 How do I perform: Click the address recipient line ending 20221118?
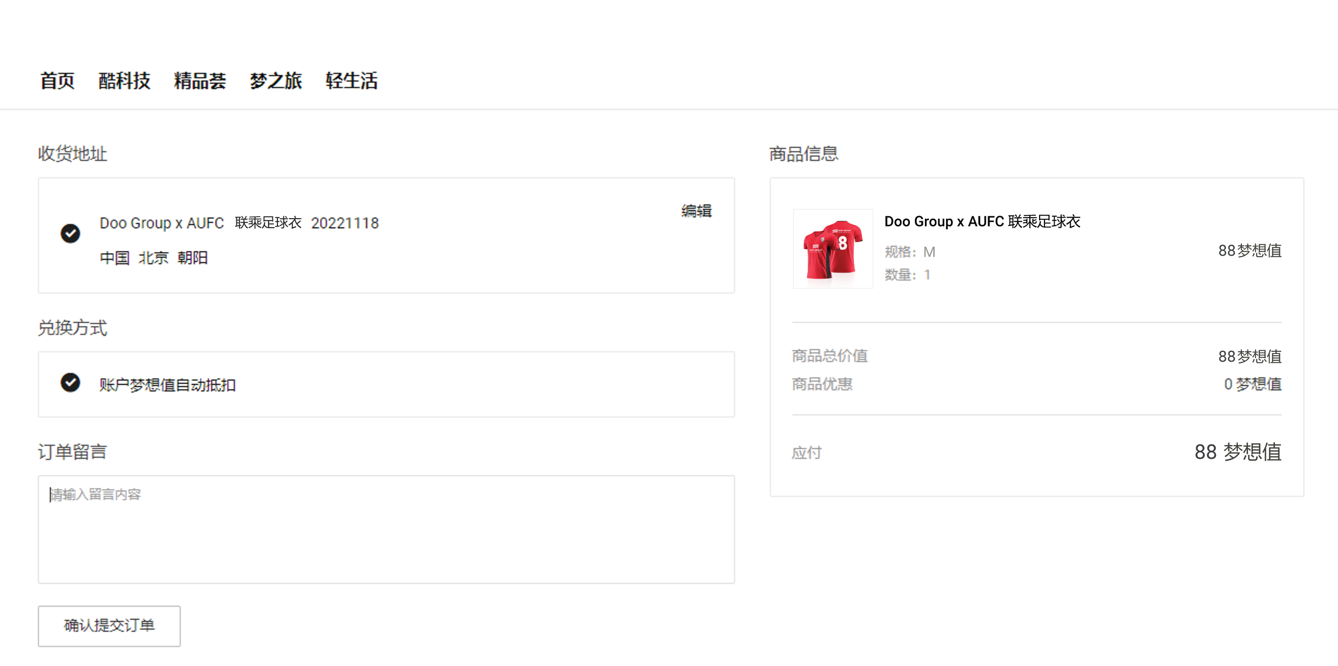239,223
